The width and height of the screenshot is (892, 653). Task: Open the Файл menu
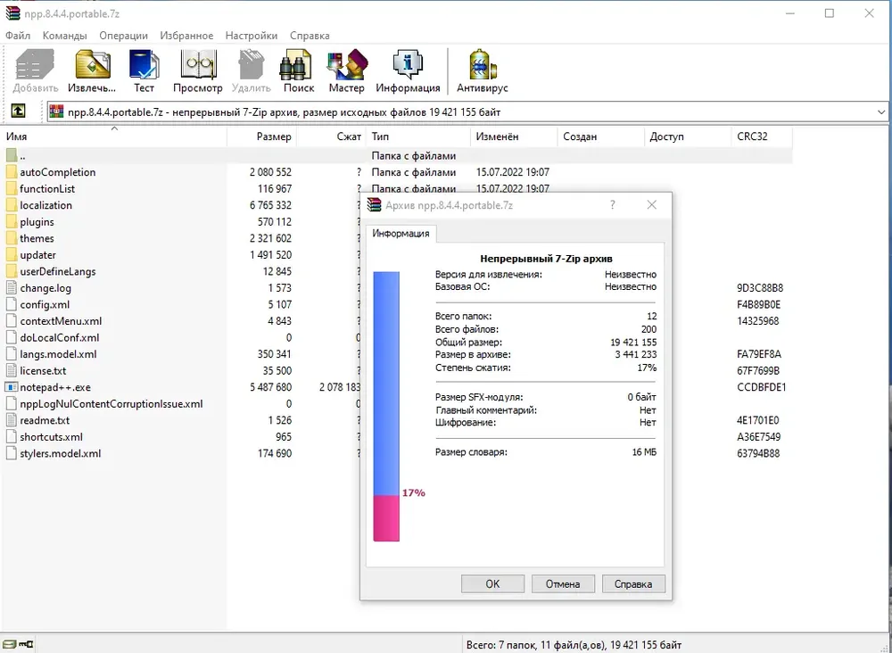(x=18, y=36)
